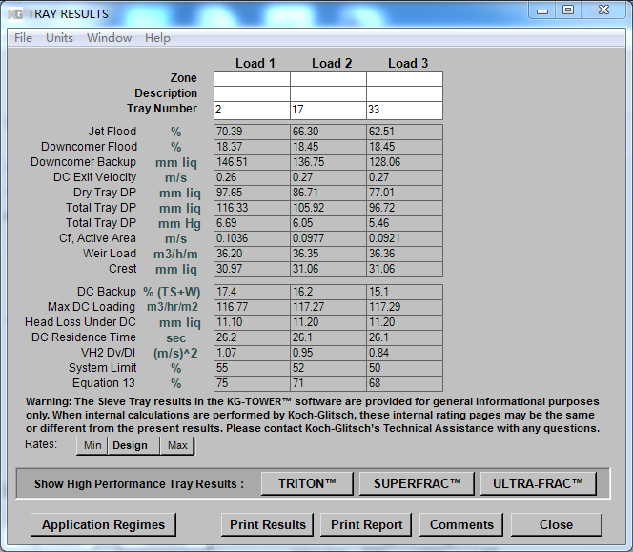Open the Units menu
Viewport: 633px width, 552px height.
59,38
